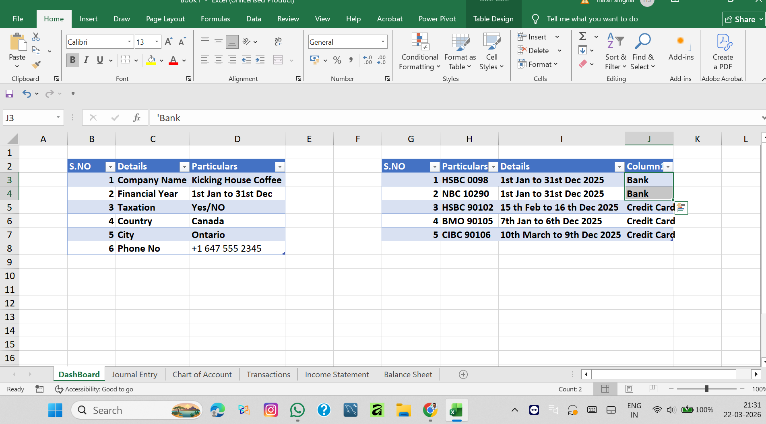Viewport: 766px width, 424px height.
Task: Click the Undo arrow icon
Action: [27, 94]
